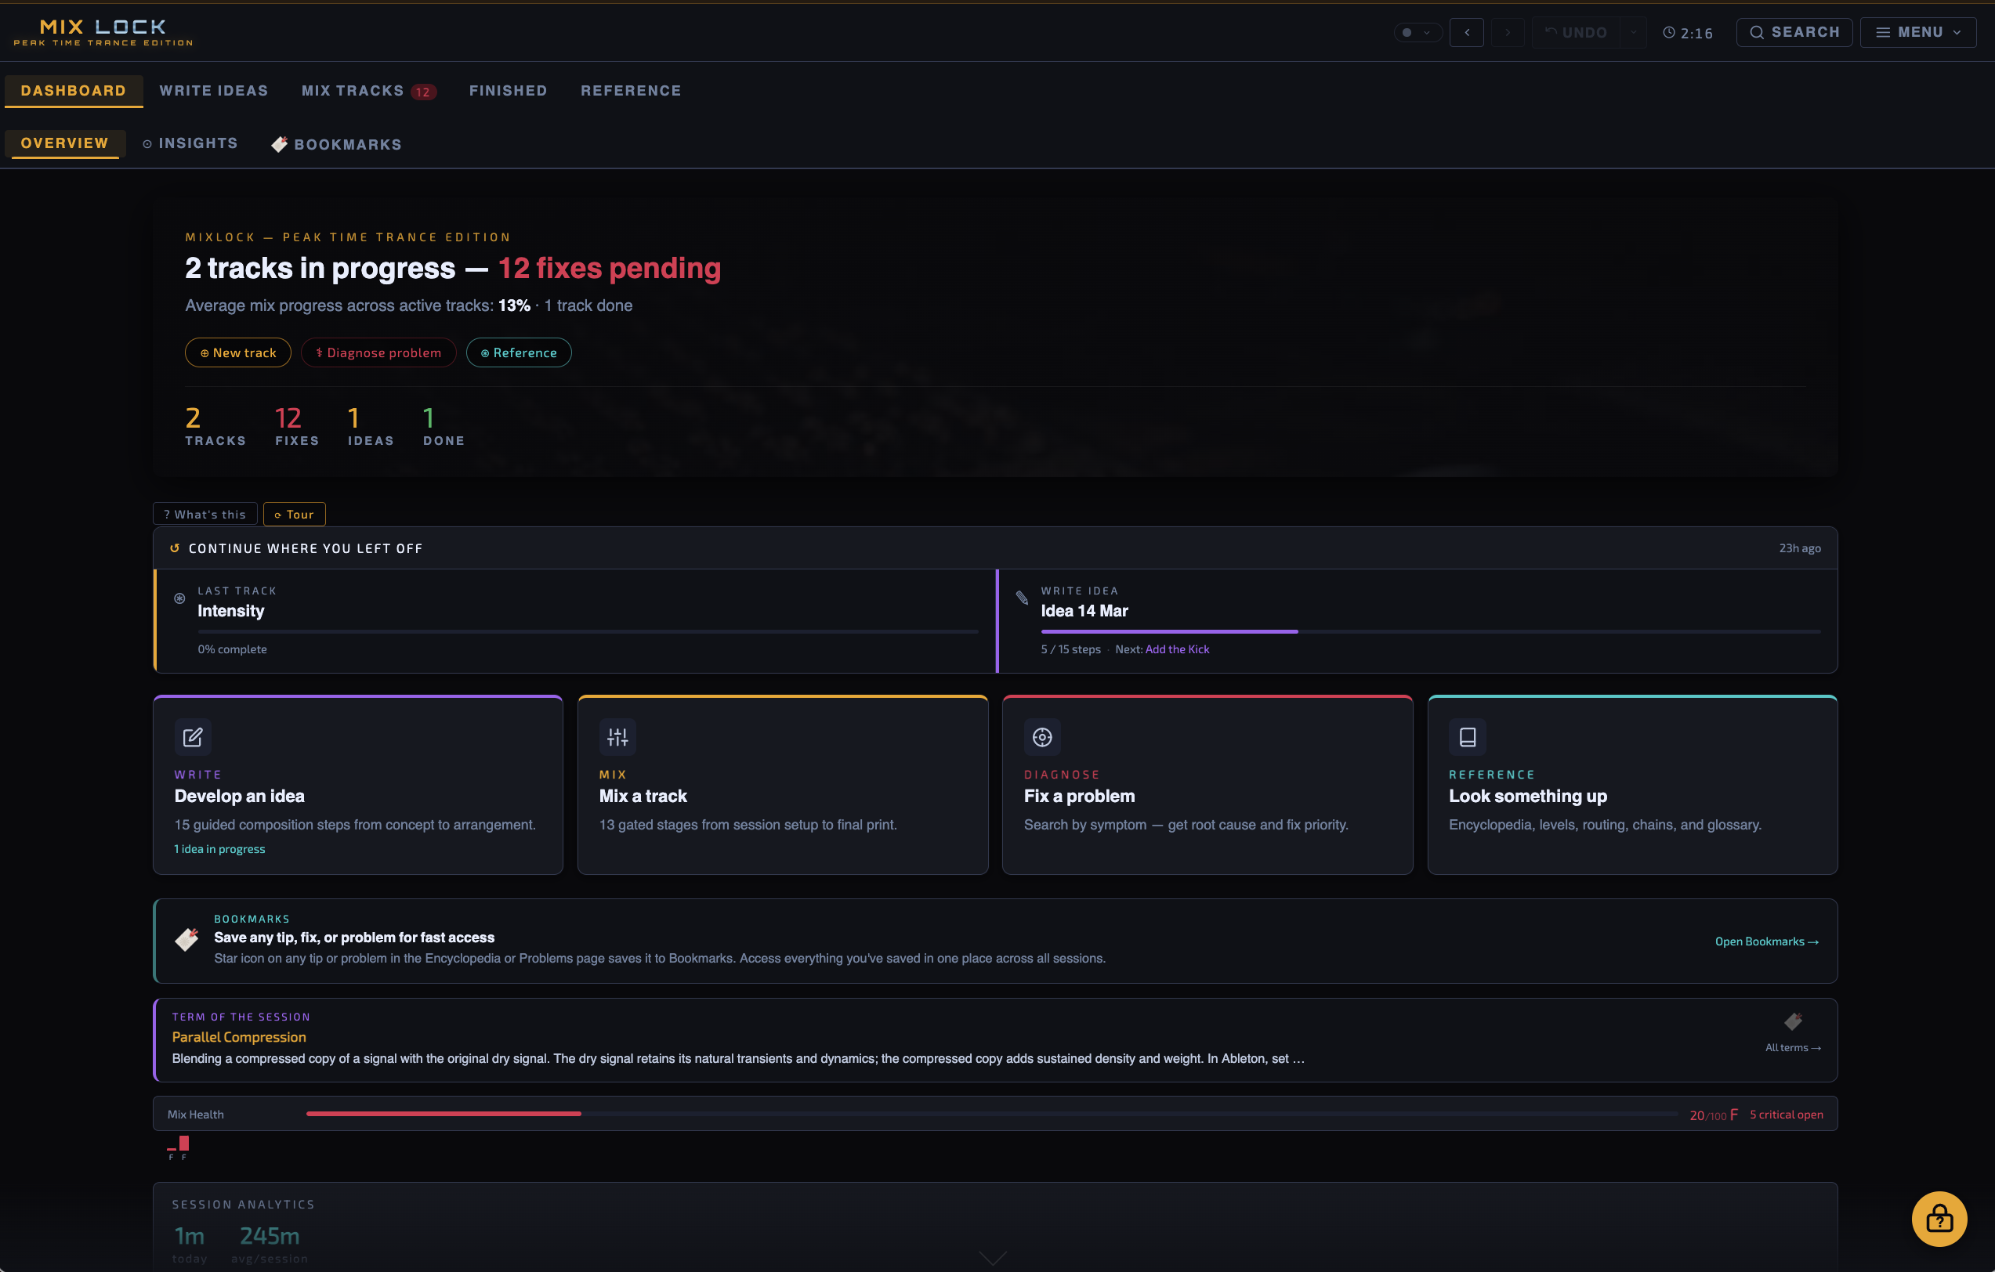Select the Mix faders icon on Mix a track card

click(x=617, y=737)
